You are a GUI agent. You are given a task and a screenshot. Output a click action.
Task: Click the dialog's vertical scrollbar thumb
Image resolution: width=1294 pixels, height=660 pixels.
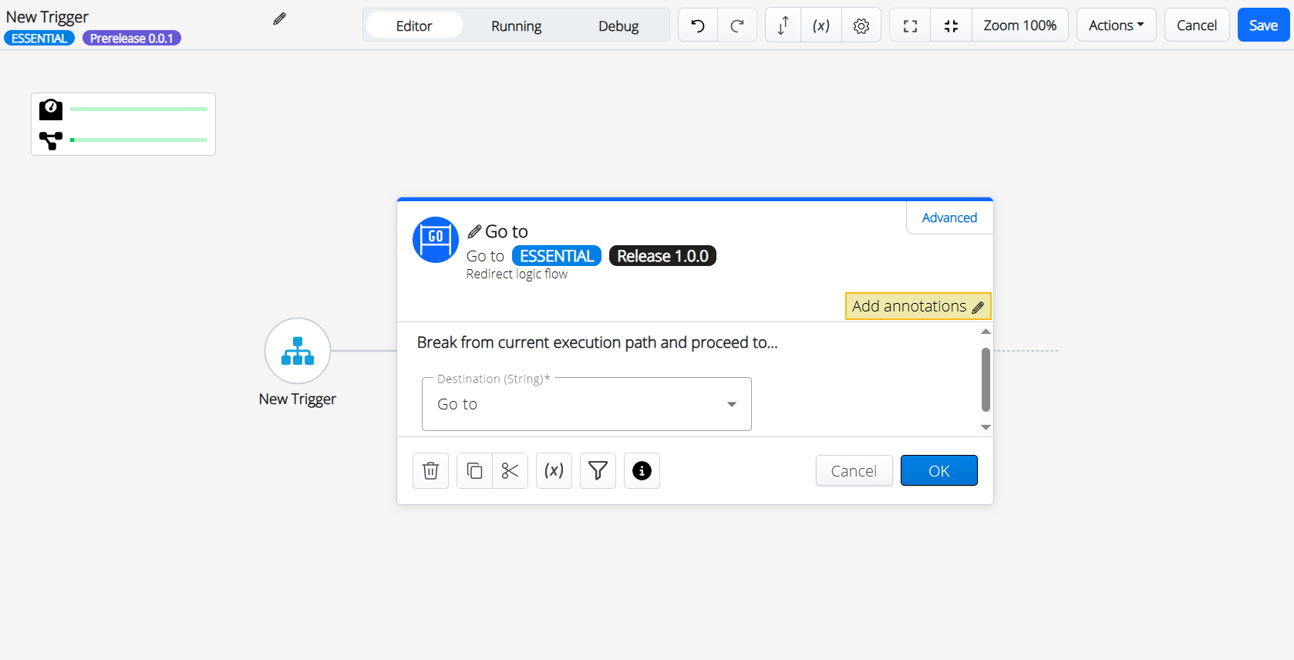pyautogui.click(x=986, y=379)
